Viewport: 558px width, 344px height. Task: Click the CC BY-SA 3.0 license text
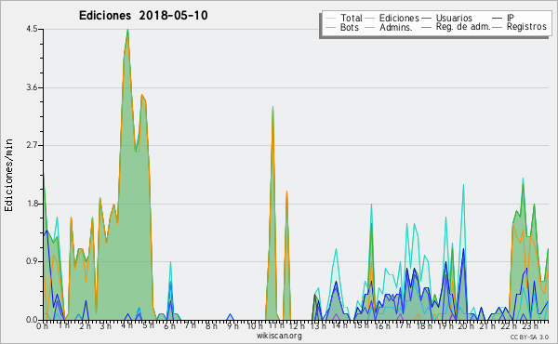[x=529, y=337]
